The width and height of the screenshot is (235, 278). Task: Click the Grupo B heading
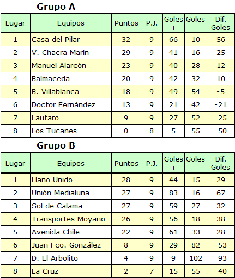56,145
